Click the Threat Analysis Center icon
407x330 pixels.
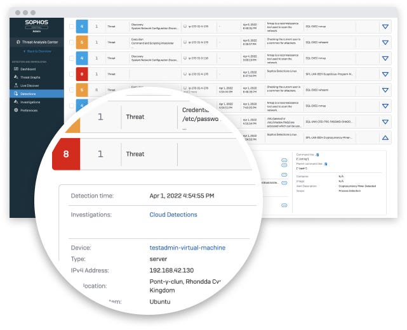coord(18,42)
